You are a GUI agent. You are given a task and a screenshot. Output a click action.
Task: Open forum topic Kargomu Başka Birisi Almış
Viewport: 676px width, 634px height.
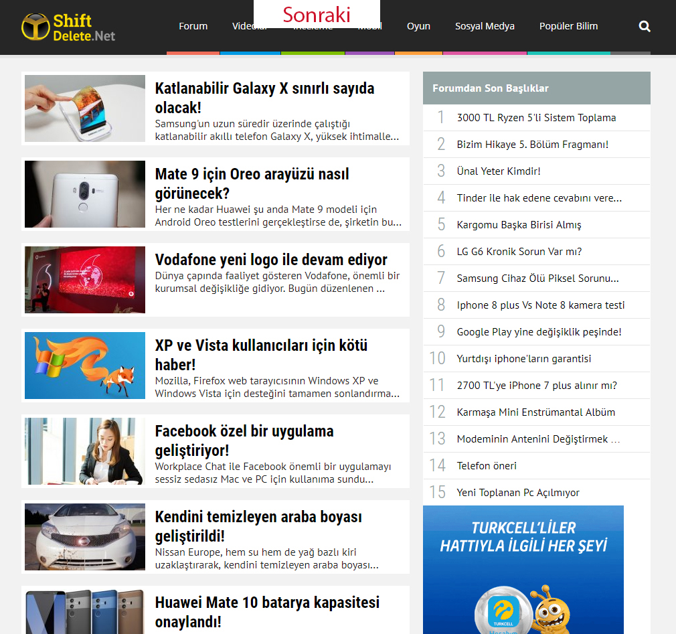tap(519, 225)
